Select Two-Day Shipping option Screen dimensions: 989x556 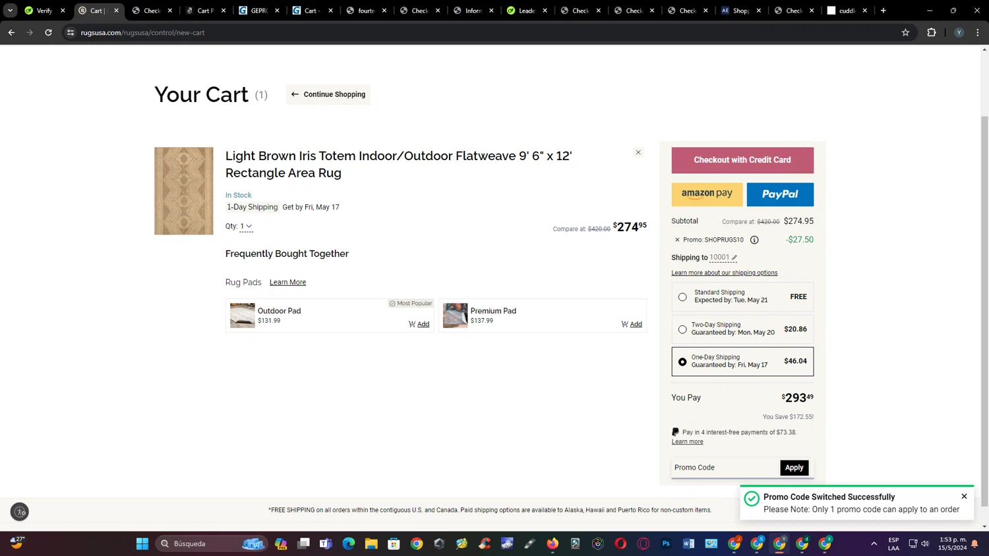pyautogui.click(x=682, y=329)
